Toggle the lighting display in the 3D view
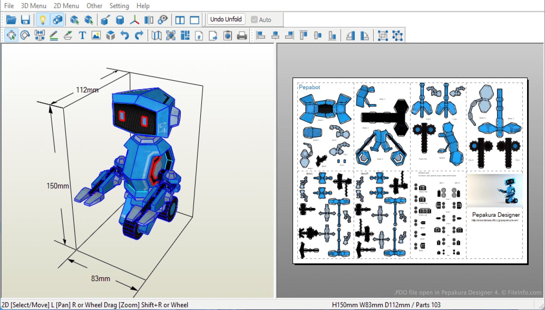 pos(43,19)
